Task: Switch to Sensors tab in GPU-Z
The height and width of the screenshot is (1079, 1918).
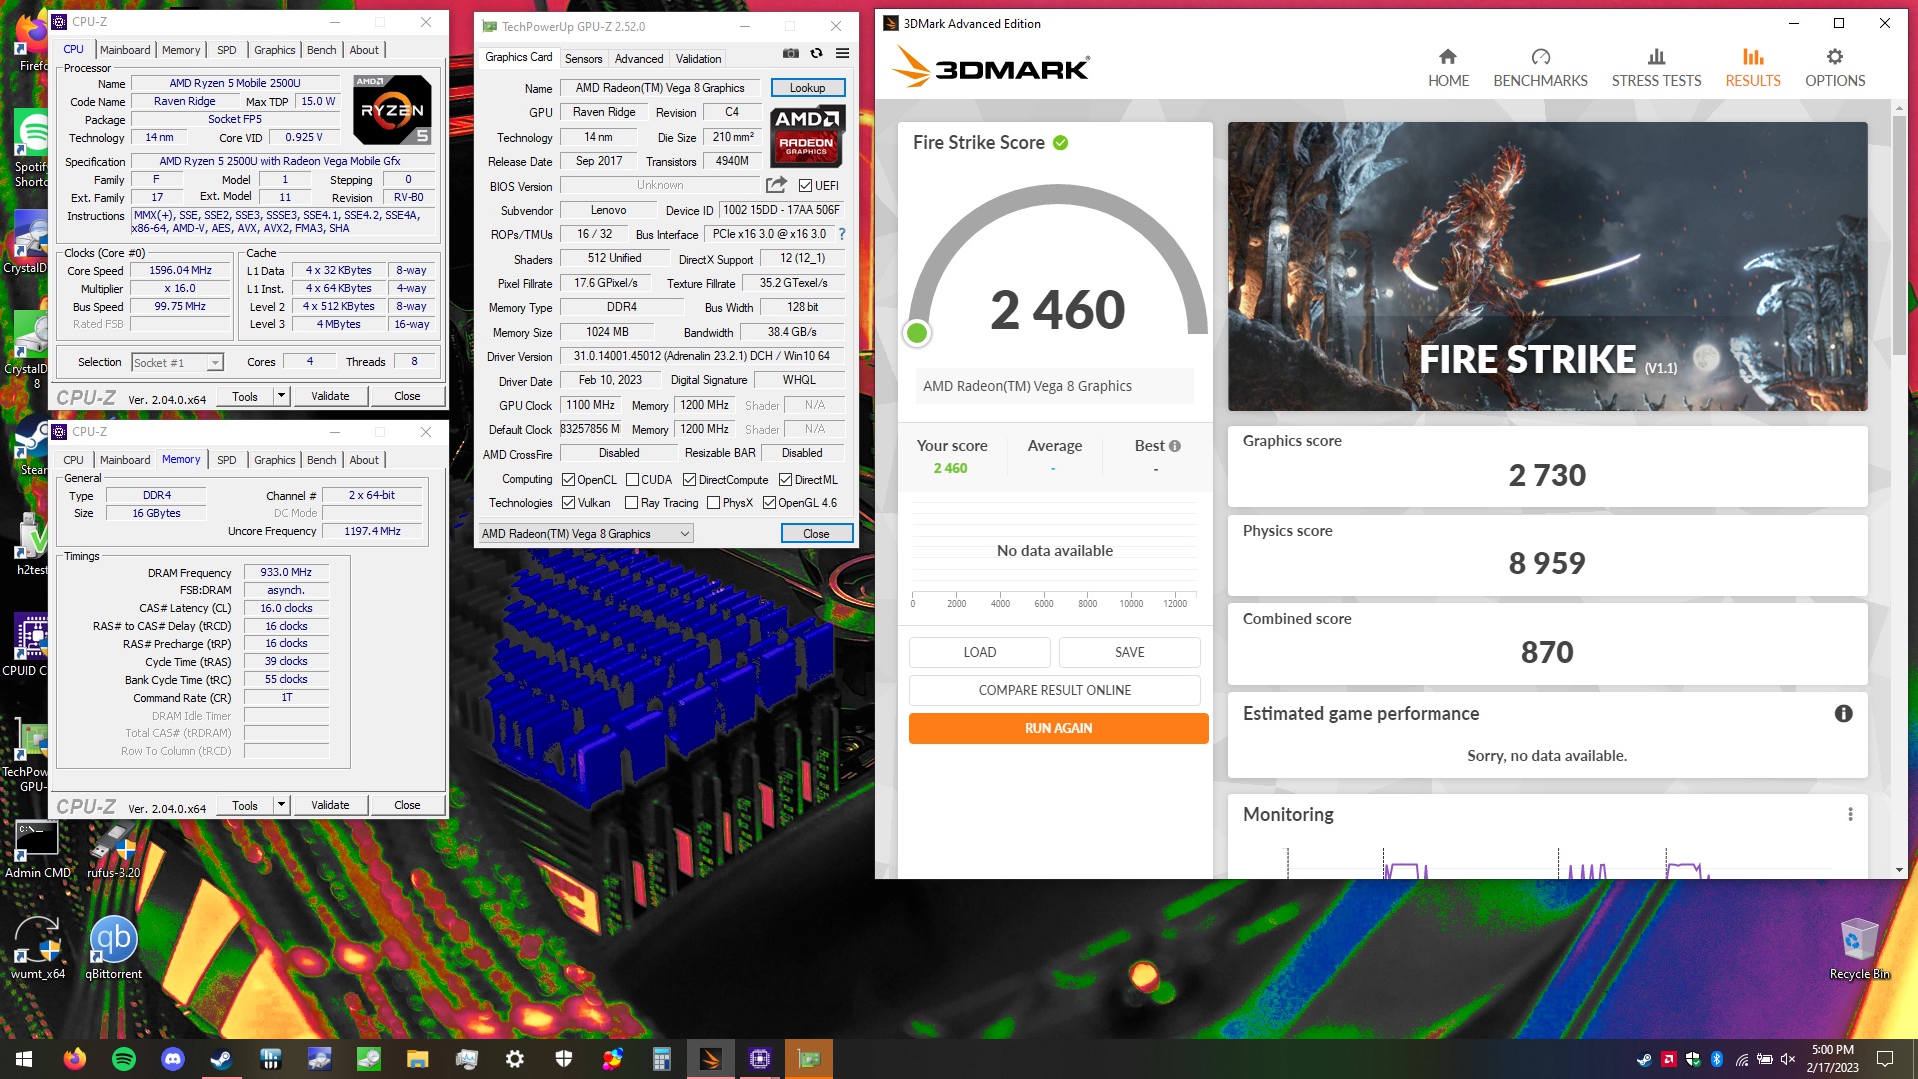Action: [x=583, y=59]
